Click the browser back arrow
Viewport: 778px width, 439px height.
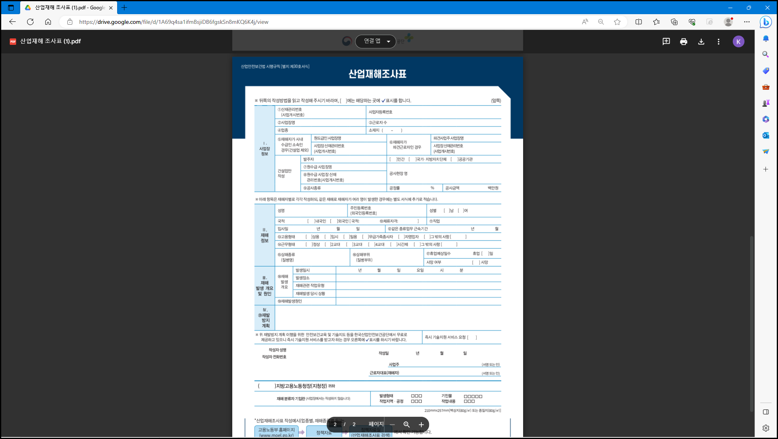coord(13,22)
